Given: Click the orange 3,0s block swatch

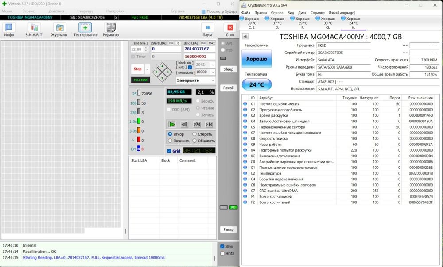Looking at the screenshot, I should (139, 130).
